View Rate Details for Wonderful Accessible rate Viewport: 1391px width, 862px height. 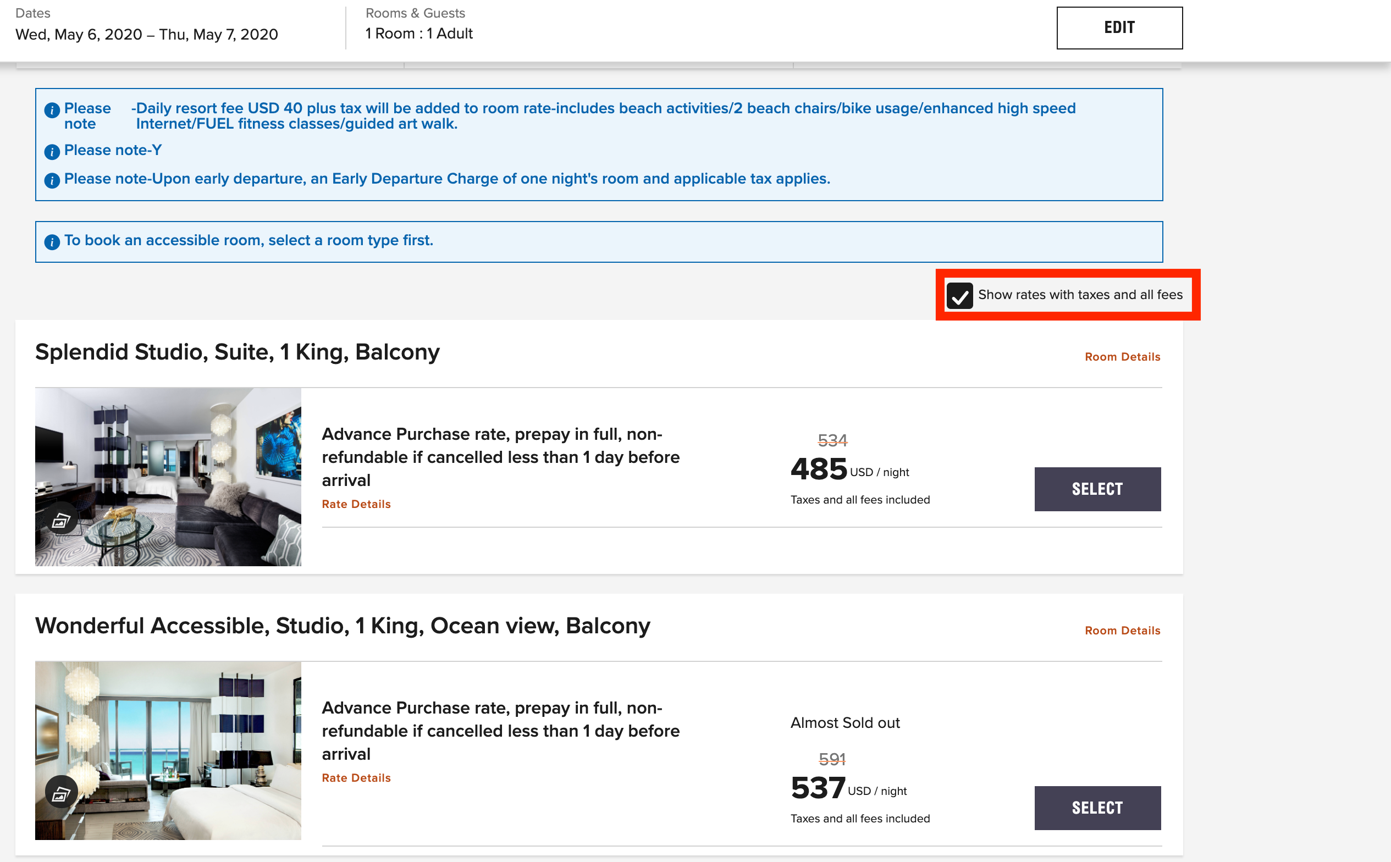pyautogui.click(x=356, y=778)
